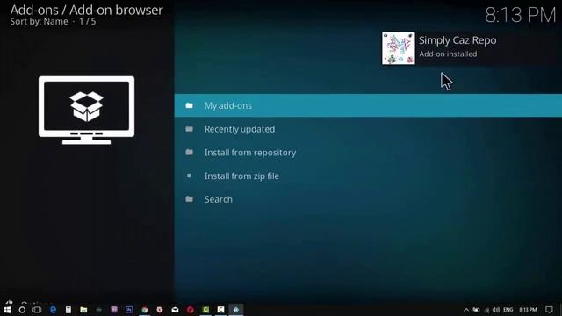
Task: Select Install from repository
Action: (368, 153)
